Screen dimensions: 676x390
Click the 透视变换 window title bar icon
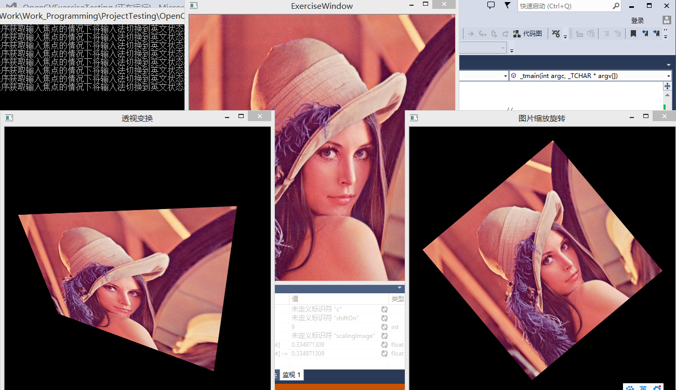[x=9, y=118]
